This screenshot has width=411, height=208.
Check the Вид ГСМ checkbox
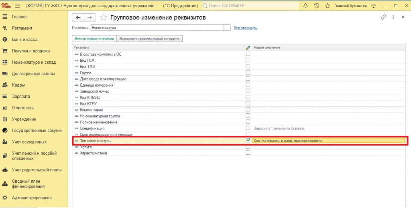(x=248, y=60)
